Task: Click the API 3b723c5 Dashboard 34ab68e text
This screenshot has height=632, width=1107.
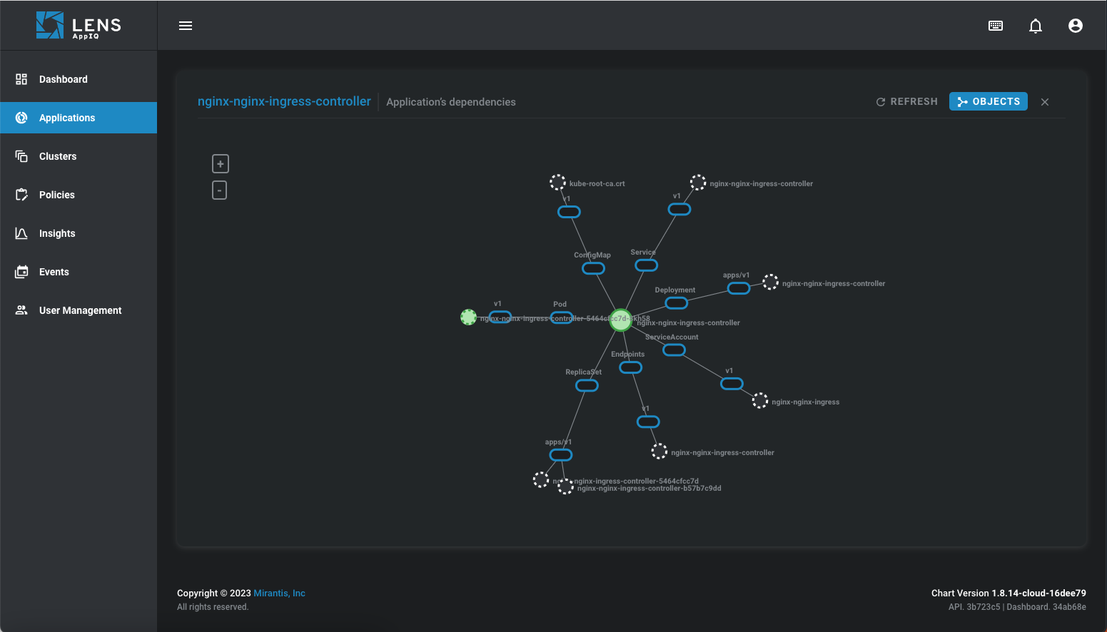Action: tap(1017, 607)
